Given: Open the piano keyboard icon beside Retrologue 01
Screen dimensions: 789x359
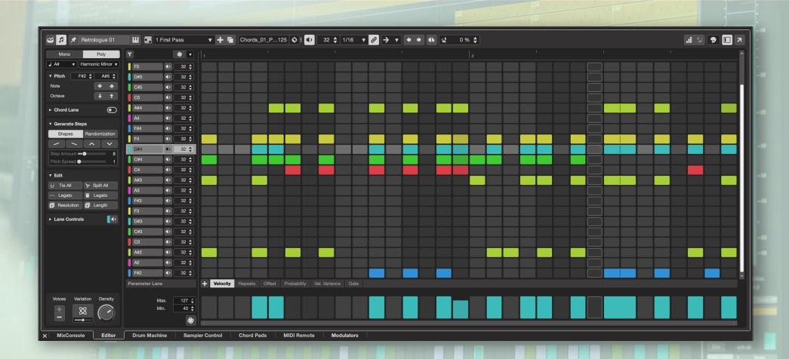Looking at the screenshot, I should tap(136, 40).
